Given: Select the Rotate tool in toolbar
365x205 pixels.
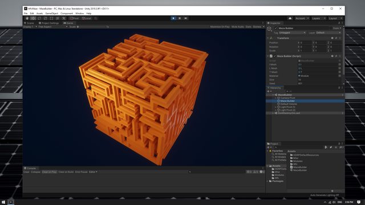Looking at the screenshot, I should tap(39, 18).
